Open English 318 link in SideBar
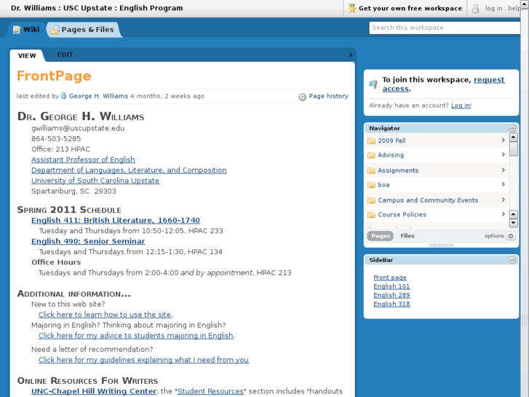Viewport: 529px width, 397px height. (391, 304)
